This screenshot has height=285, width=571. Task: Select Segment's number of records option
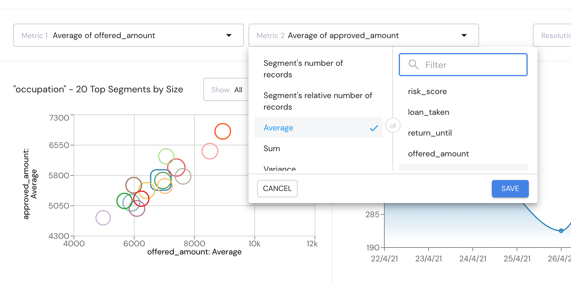[318, 69]
